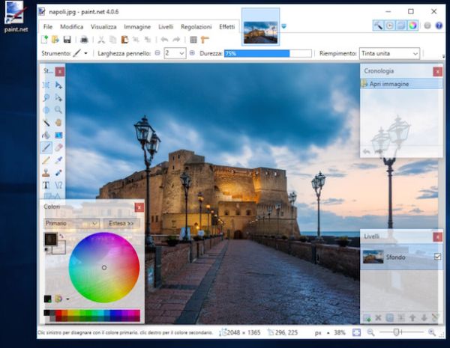
Task: Select the Paintbrush tool in Tools panel
Action: (x=46, y=147)
